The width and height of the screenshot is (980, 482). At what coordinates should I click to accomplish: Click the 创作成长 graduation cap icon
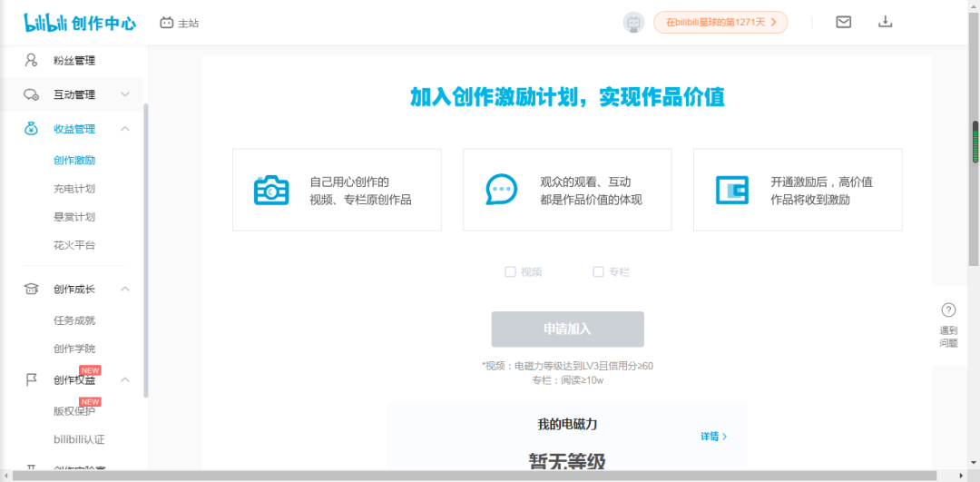[31, 289]
